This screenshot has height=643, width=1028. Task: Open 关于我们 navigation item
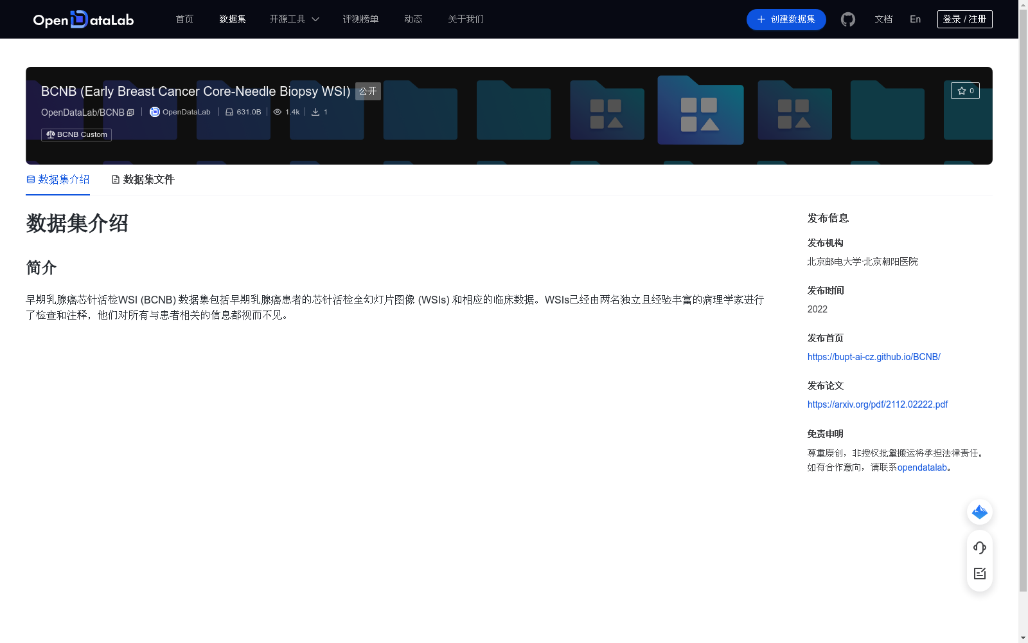(466, 19)
